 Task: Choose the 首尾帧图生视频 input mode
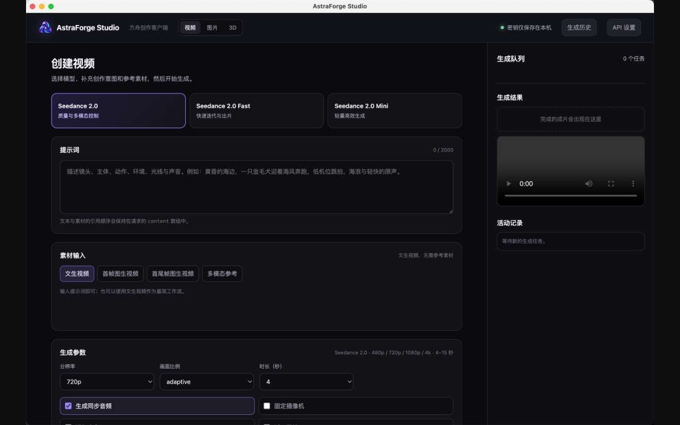173,274
